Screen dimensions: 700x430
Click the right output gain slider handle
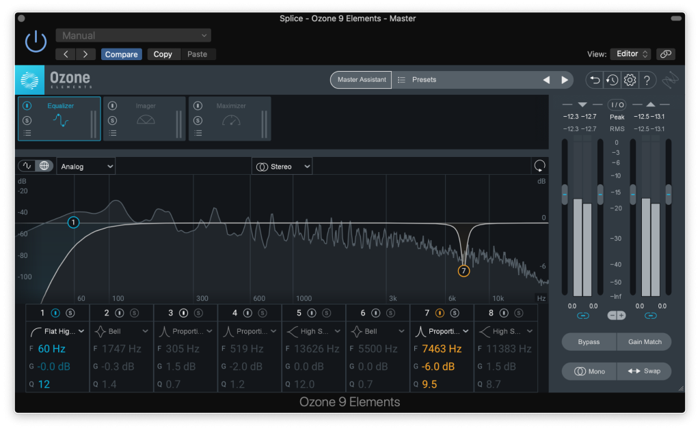(669, 195)
